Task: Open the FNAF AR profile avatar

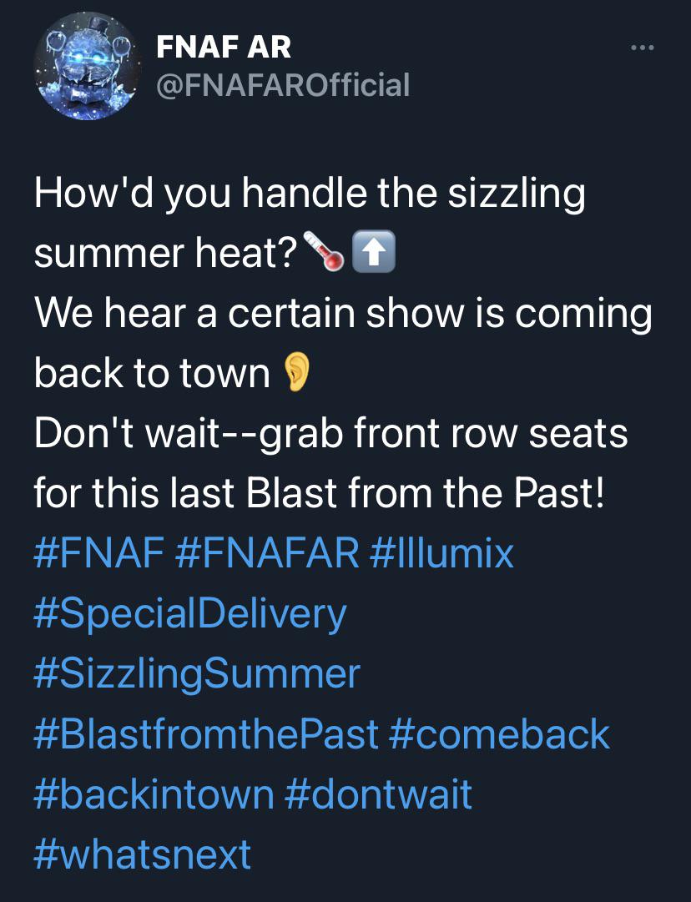Action: (x=87, y=67)
